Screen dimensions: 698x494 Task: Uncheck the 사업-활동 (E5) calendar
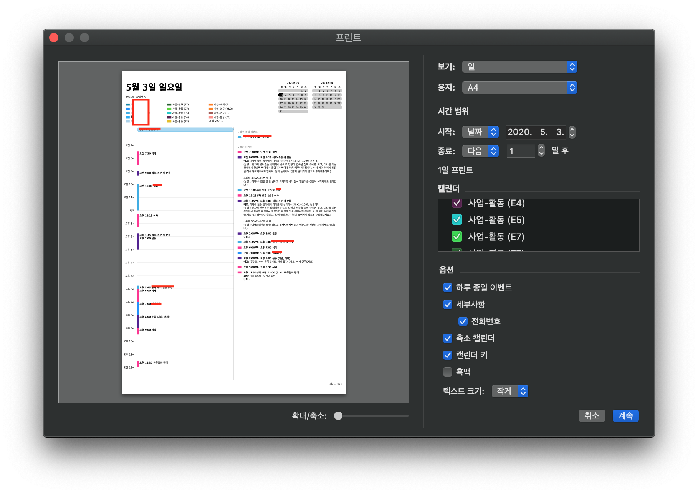click(x=457, y=220)
